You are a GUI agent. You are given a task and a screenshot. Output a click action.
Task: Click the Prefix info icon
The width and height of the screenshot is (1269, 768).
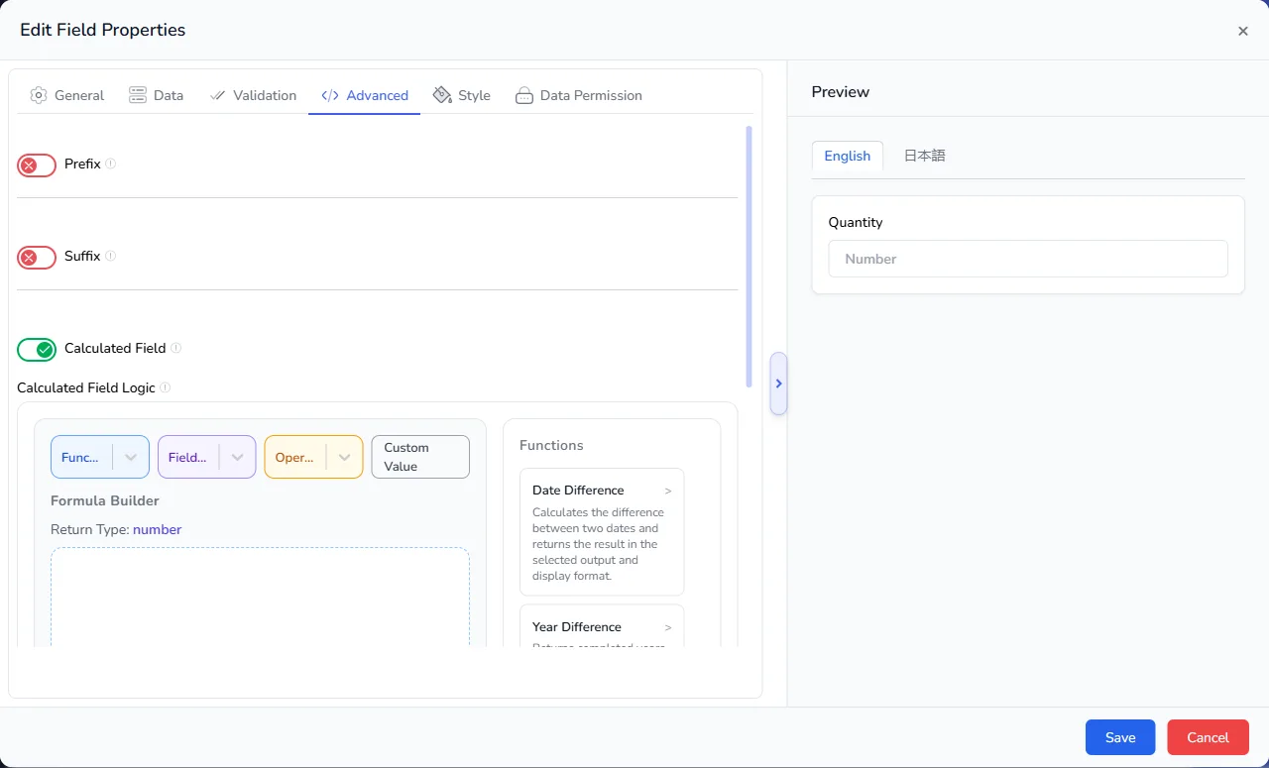tap(110, 164)
